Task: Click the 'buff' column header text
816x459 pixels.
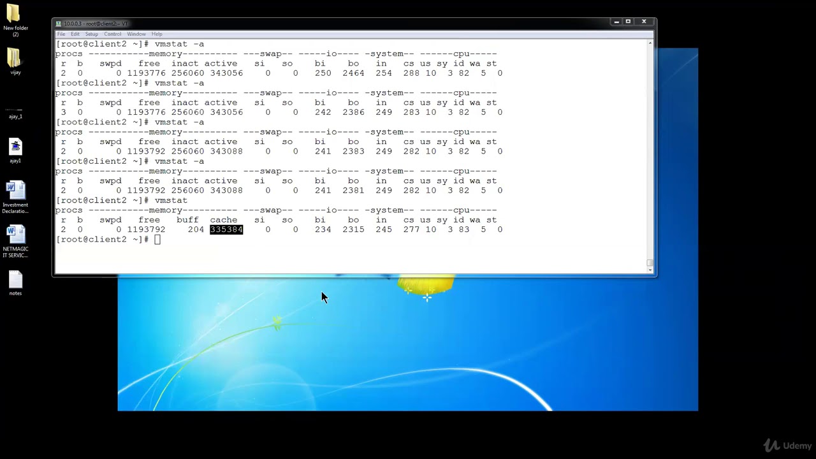Action: coord(187,220)
